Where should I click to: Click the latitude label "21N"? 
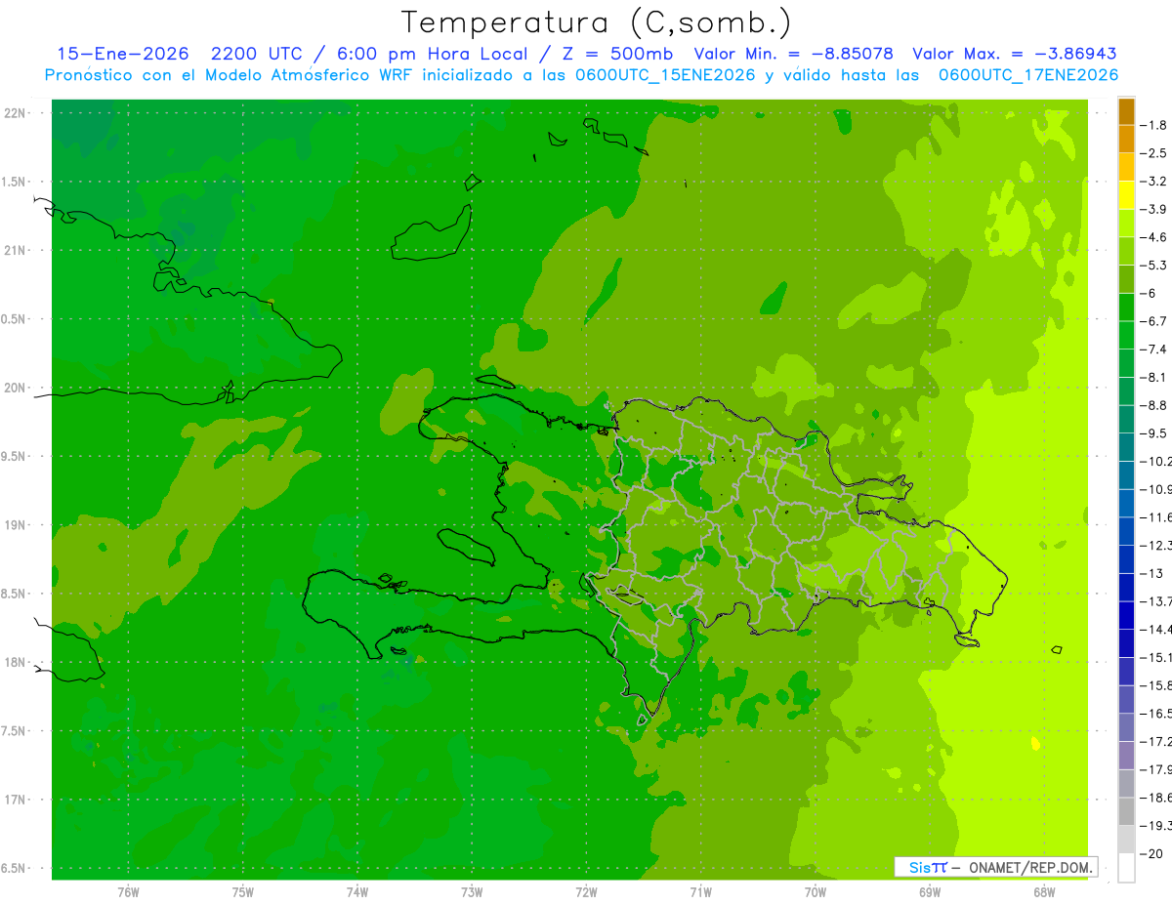pyautogui.click(x=15, y=251)
